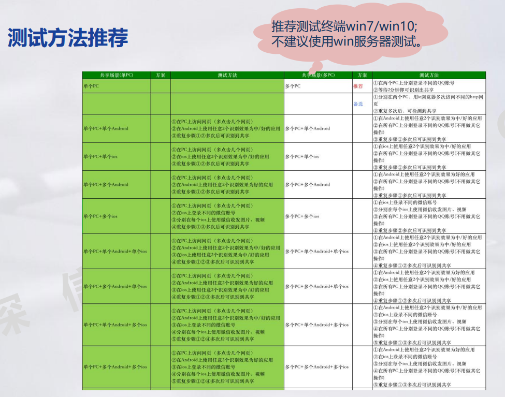Viewport: 505px width, 397px height.
Task: Select the 单个PC+单个Android+多个ios cell
Action: pos(116,325)
